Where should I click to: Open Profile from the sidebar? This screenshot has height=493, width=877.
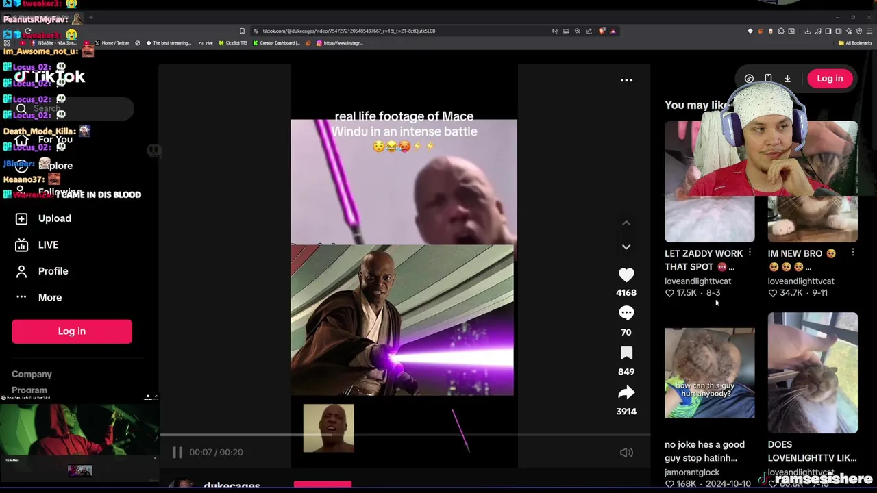point(53,271)
